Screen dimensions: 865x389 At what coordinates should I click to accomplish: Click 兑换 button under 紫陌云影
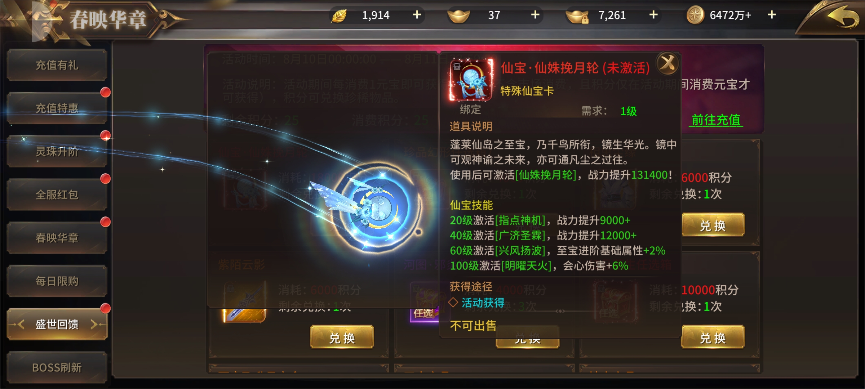[342, 337]
